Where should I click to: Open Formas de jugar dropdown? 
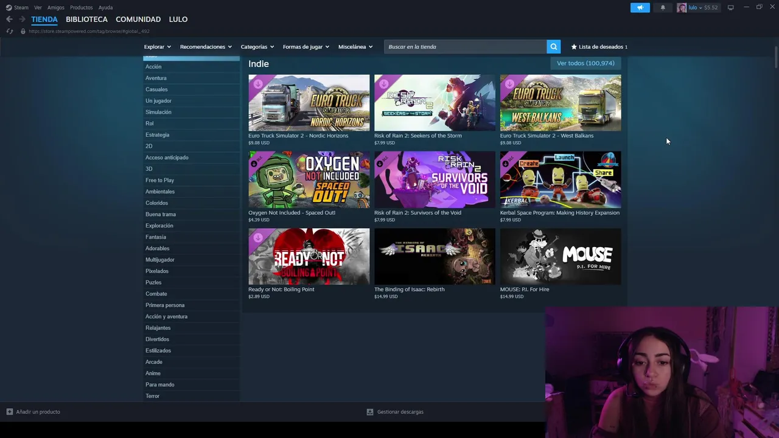pos(306,47)
